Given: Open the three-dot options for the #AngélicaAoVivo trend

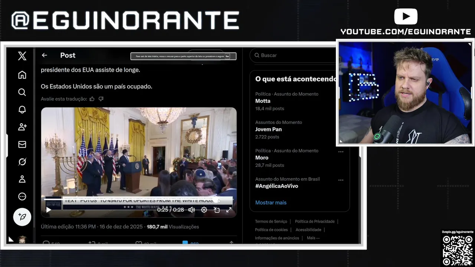Looking at the screenshot, I should point(341,180).
